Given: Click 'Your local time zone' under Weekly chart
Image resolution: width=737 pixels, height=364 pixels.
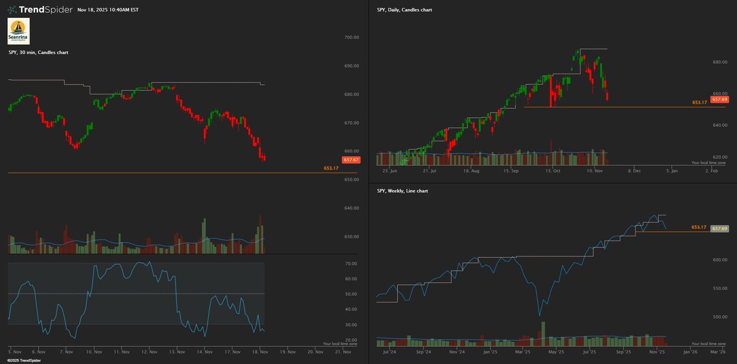Looking at the screenshot, I should tap(708, 344).
